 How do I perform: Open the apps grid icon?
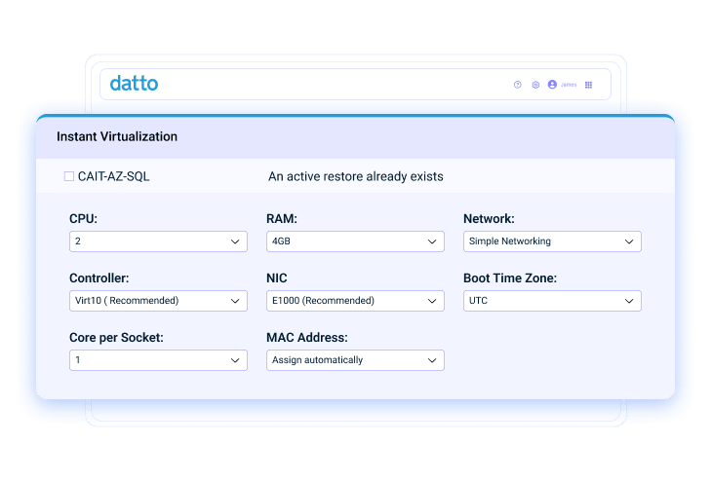pyautogui.click(x=588, y=85)
